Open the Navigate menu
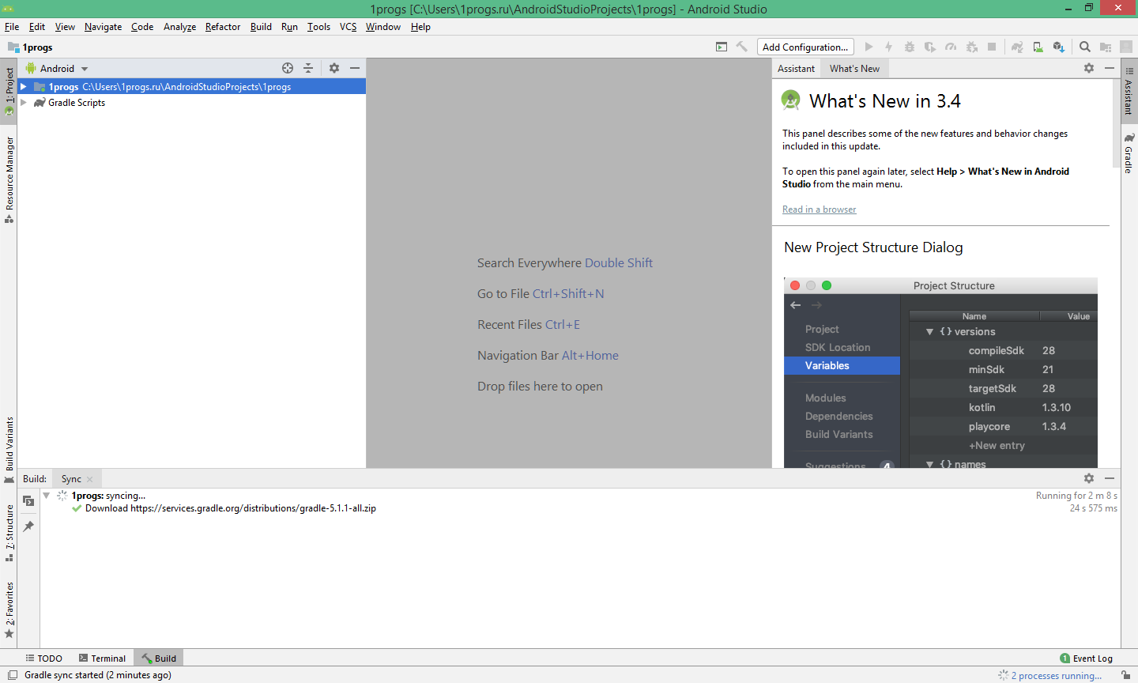This screenshot has height=683, width=1138. 103,26
